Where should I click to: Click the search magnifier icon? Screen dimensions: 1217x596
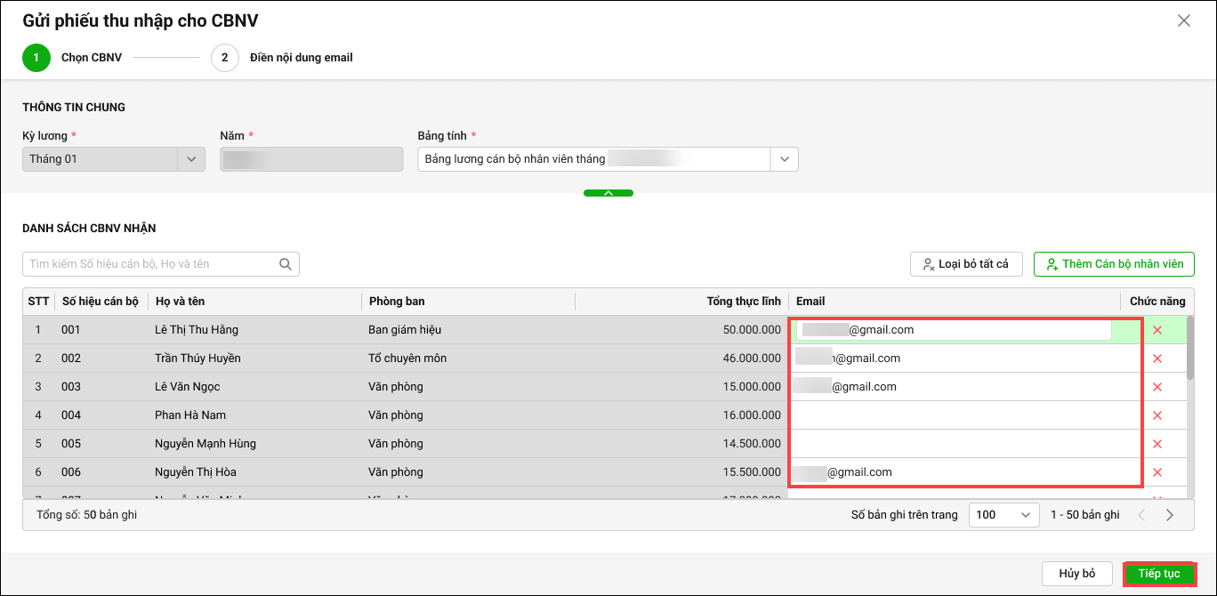coord(286,264)
